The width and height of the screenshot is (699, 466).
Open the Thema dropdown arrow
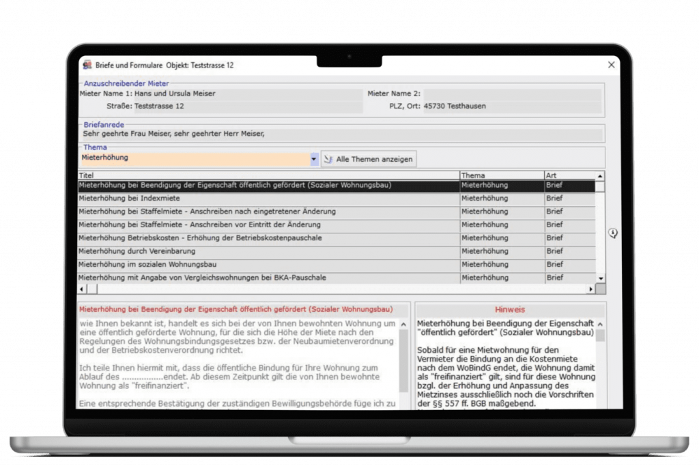point(314,159)
